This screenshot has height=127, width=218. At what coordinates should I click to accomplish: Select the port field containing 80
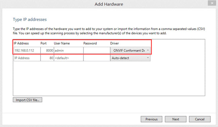coord(47,58)
